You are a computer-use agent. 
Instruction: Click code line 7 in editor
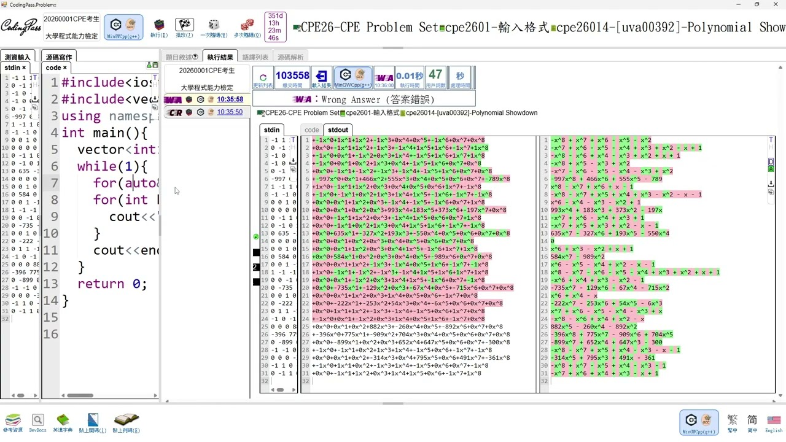[109, 183]
